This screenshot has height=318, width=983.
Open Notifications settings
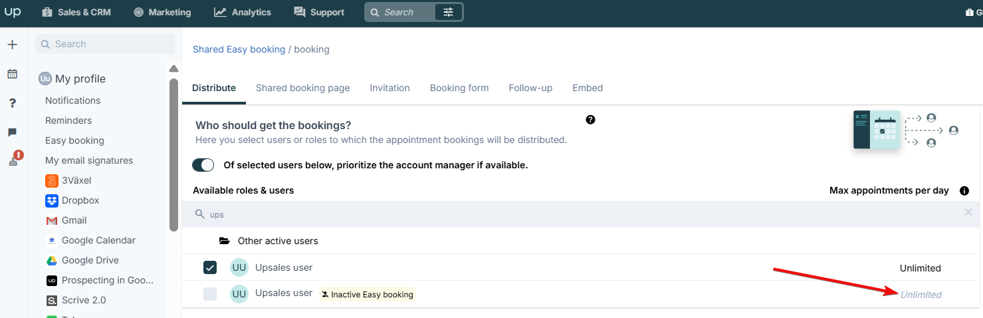click(73, 100)
